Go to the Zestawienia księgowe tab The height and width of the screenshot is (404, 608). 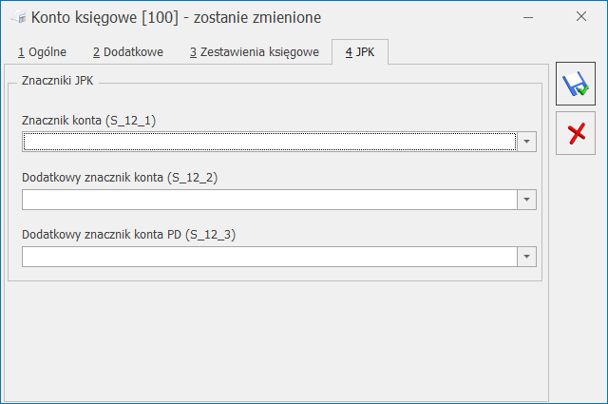254,51
